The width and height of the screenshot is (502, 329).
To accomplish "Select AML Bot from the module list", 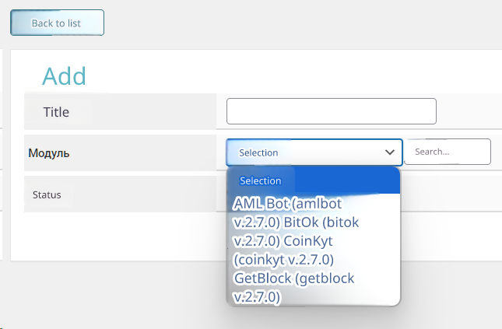I will click(262, 203).
